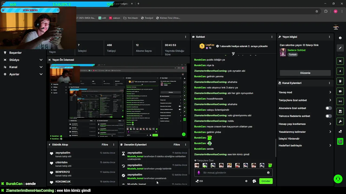This screenshot has height=194, width=346.
Task: Open the 'edit' bookmark
Action: [102, 18]
